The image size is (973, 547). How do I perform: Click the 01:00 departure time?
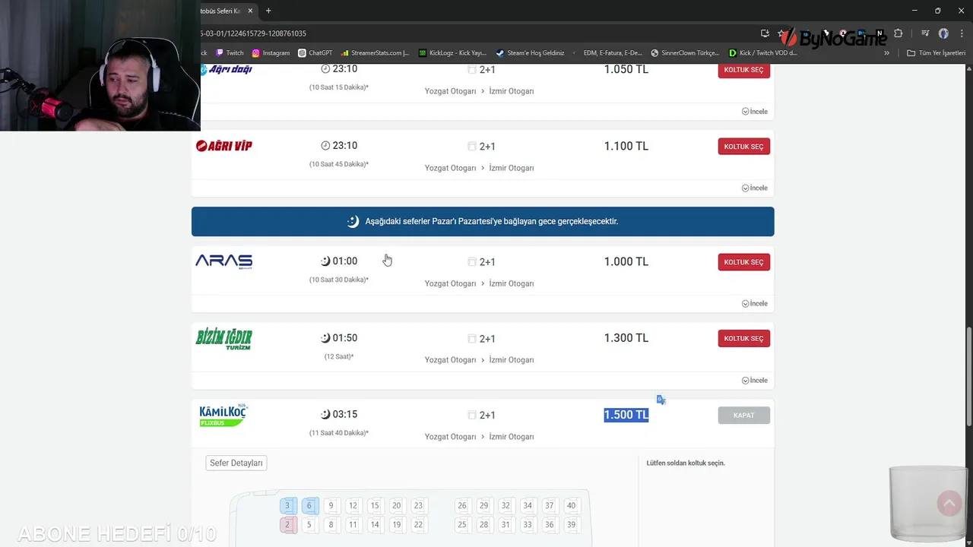coord(344,261)
